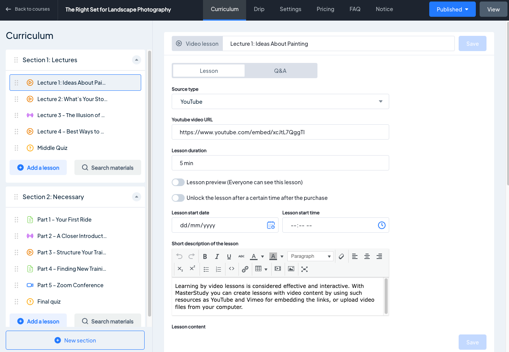Image resolution: width=509 pixels, height=352 pixels.
Task: Click the lesson title input field
Action: click(338, 43)
